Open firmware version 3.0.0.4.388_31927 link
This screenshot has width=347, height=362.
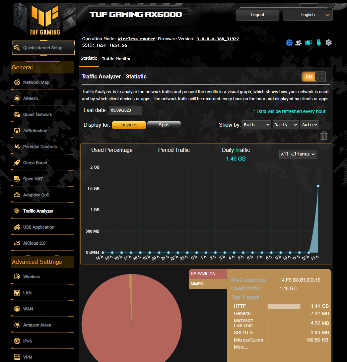coord(218,39)
